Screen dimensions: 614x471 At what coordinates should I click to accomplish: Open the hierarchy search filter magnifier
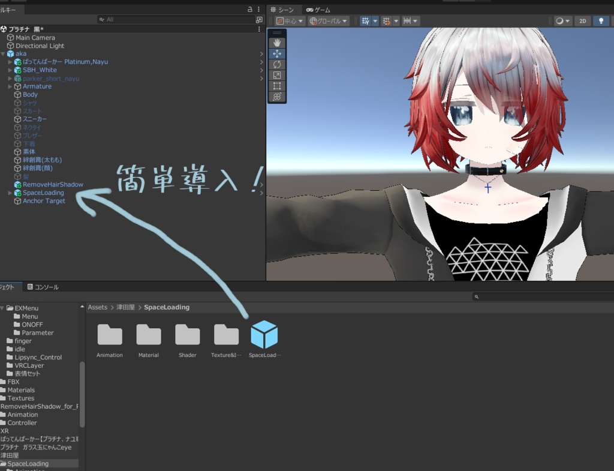click(x=103, y=19)
